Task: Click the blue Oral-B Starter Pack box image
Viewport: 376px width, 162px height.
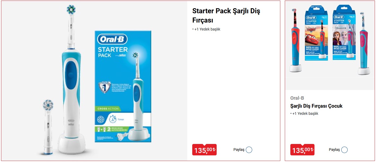Action: pyautogui.click(x=123, y=86)
